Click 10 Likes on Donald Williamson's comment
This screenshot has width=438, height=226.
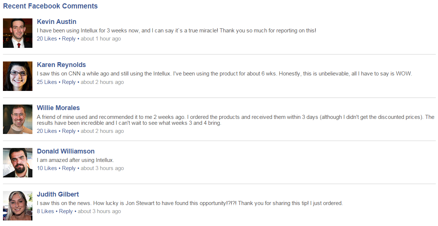pos(47,168)
